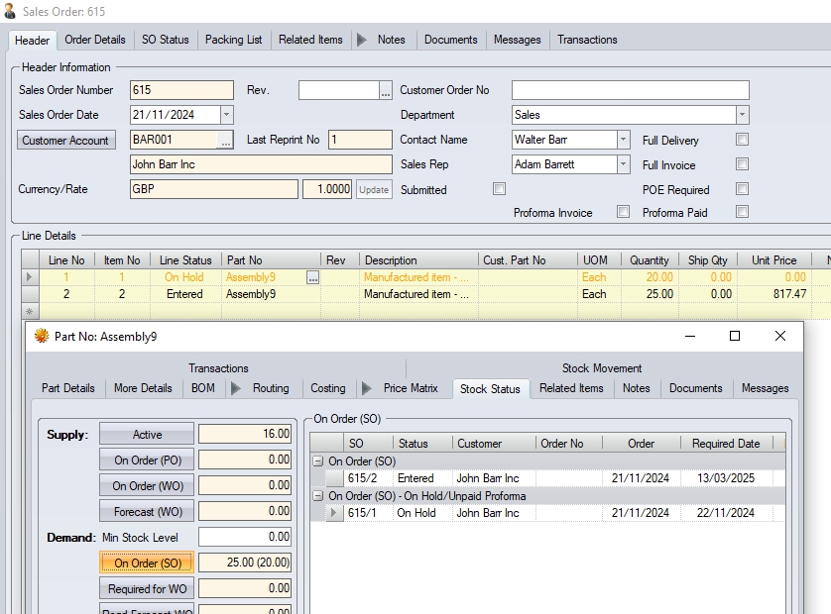Click the Customer Order No input field

click(630, 90)
